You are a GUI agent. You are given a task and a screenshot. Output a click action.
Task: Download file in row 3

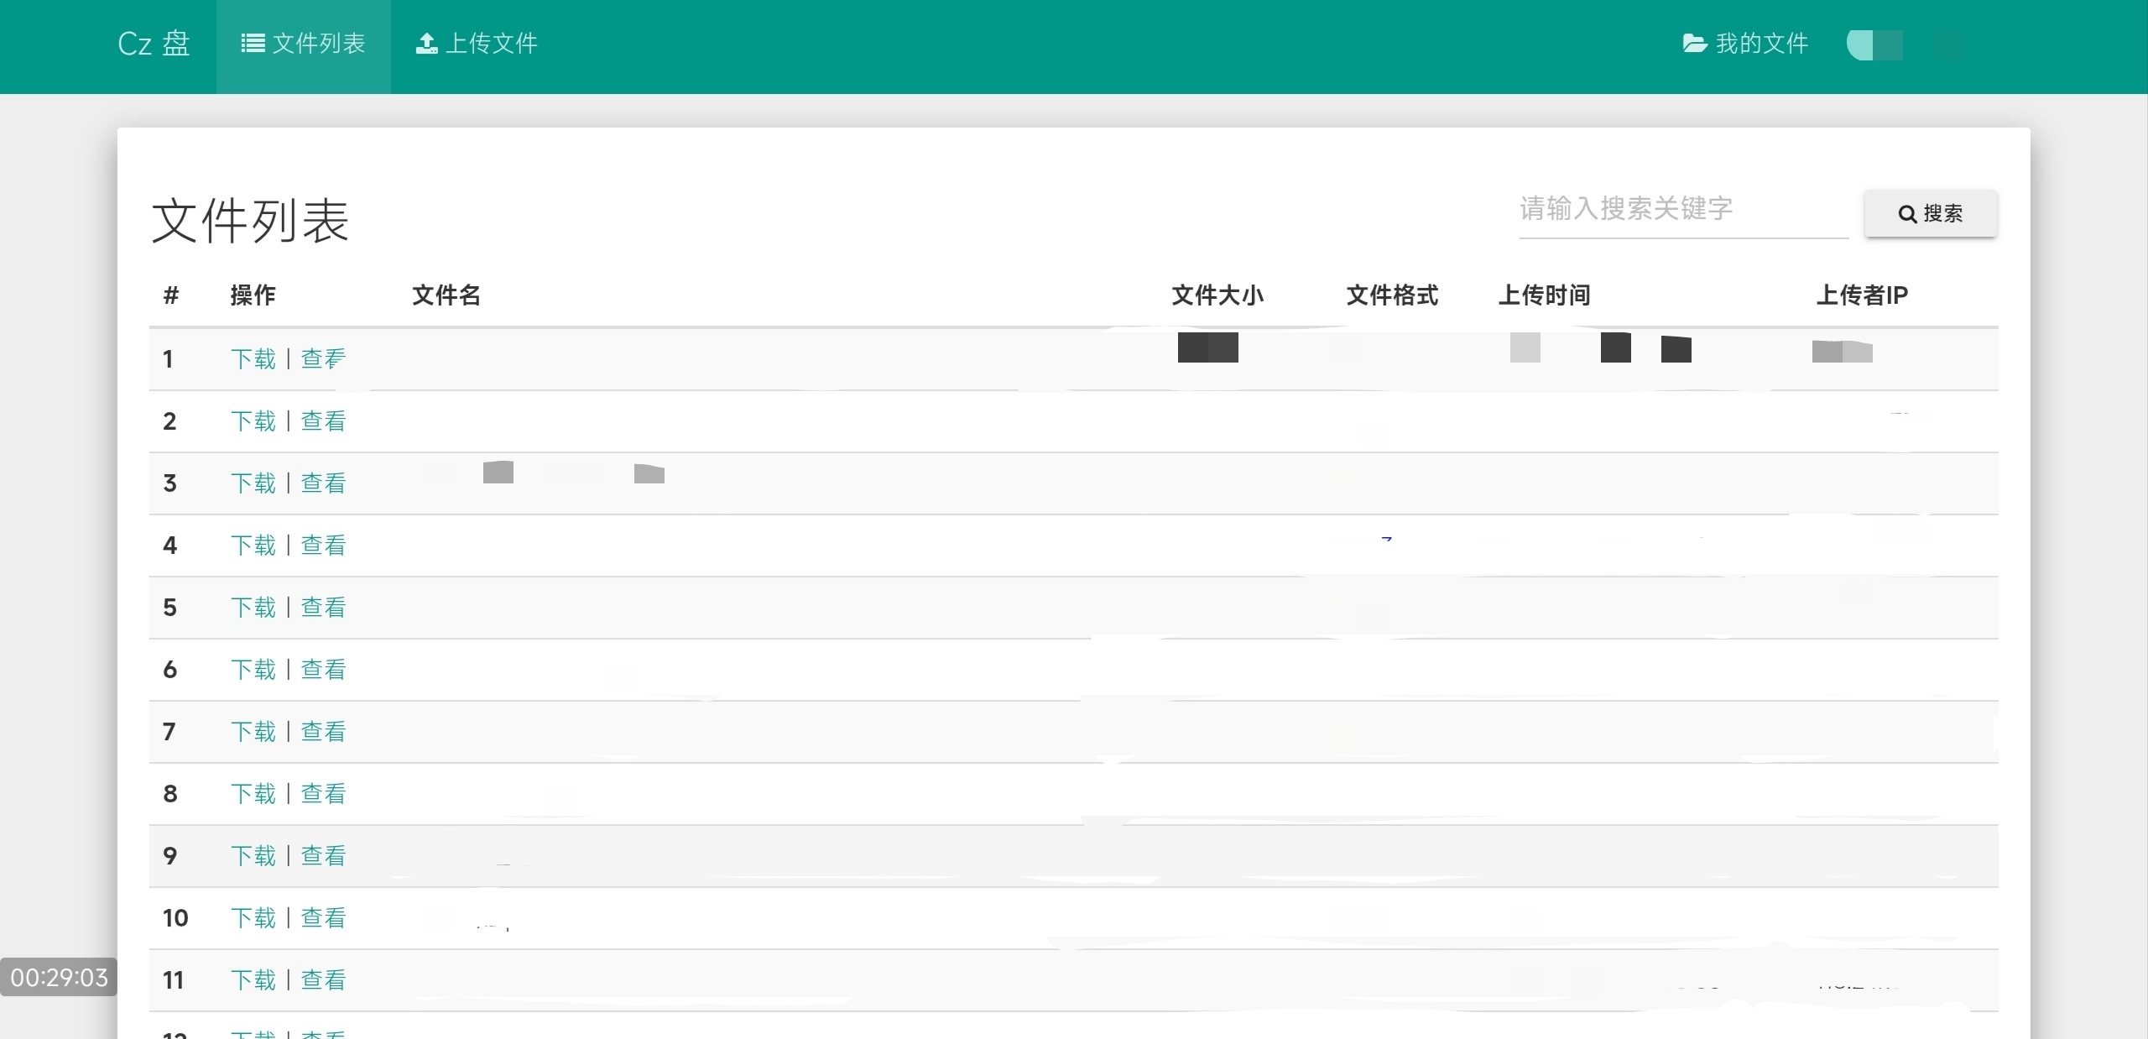pos(253,483)
